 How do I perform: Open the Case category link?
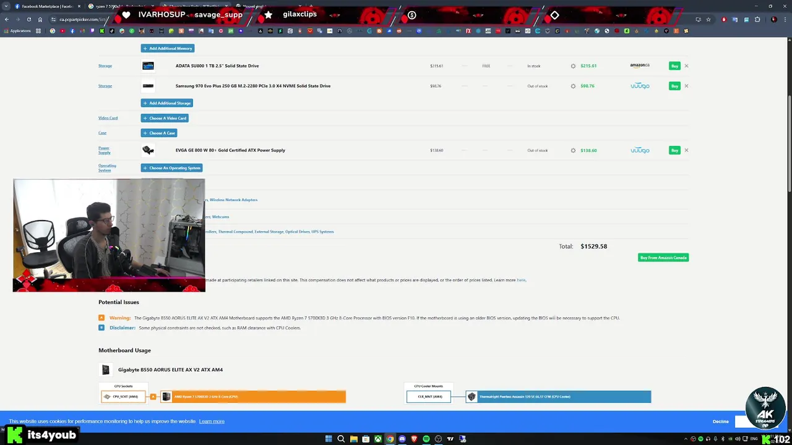pyautogui.click(x=102, y=133)
